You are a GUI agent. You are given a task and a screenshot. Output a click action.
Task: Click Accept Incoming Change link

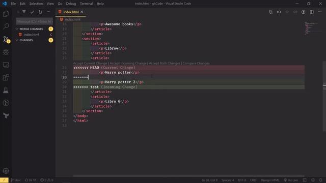[x=128, y=63]
